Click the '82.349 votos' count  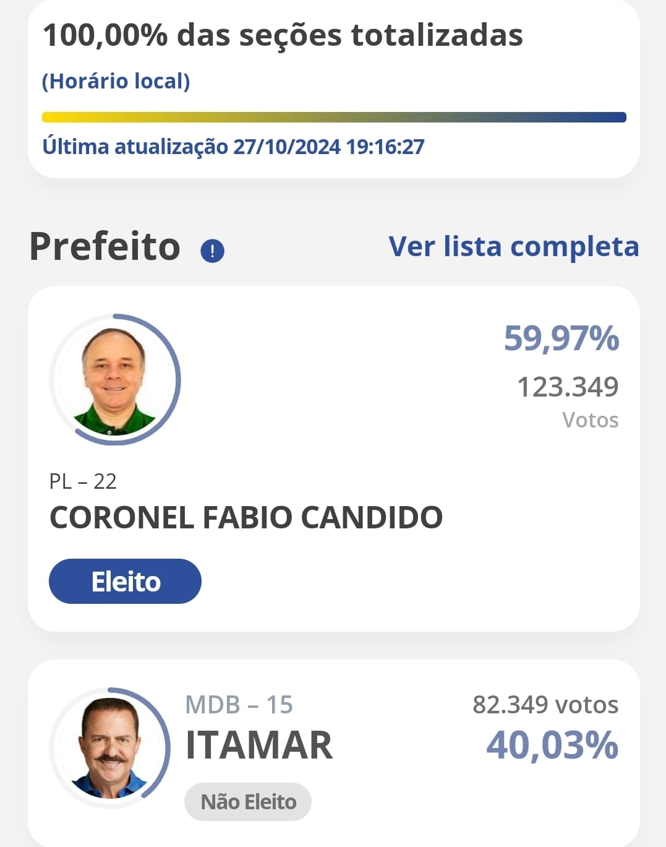click(x=545, y=705)
